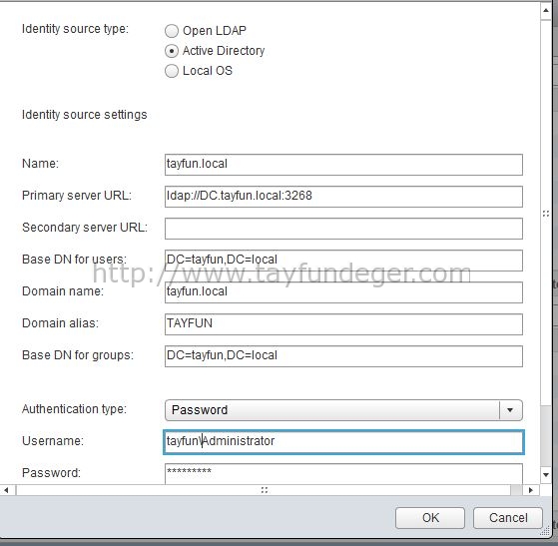Select the Local OS radio option

click(x=171, y=71)
